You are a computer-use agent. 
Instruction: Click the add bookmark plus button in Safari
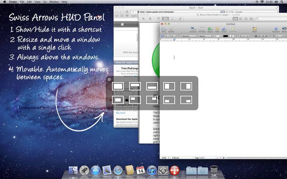133,12
